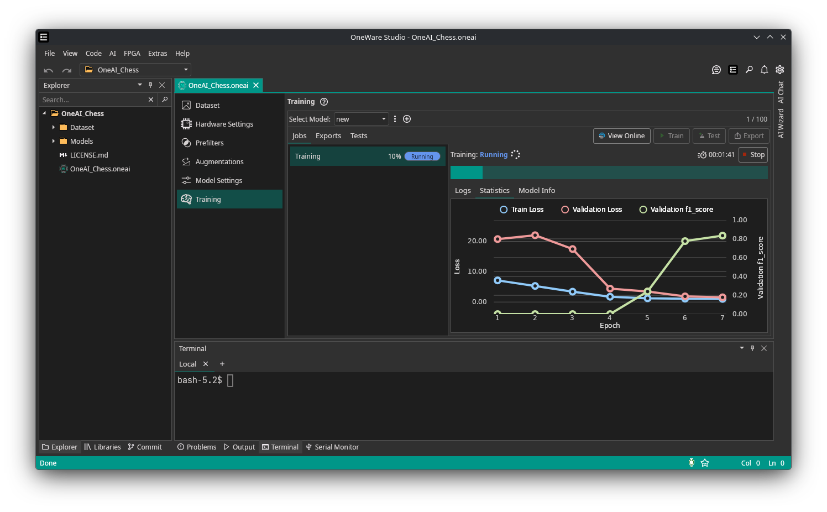Viewport: 827px width, 512px height.
Task: Click the View Online button
Action: pos(621,136)
